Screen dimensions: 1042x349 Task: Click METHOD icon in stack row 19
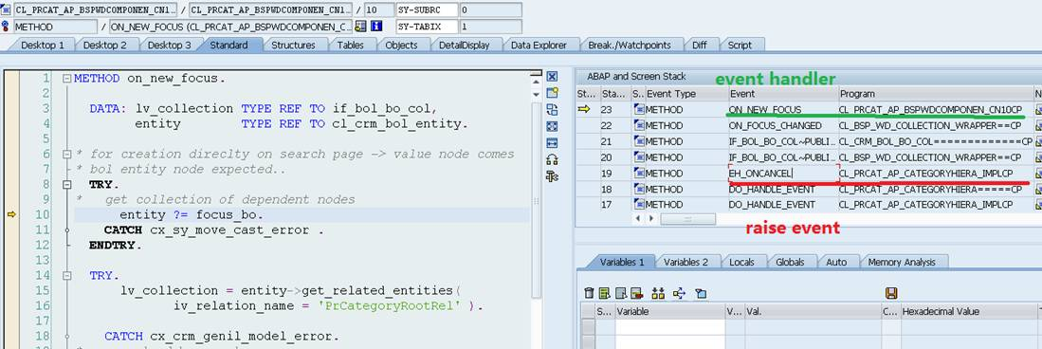pyautogui.click(x=638, y=174)
